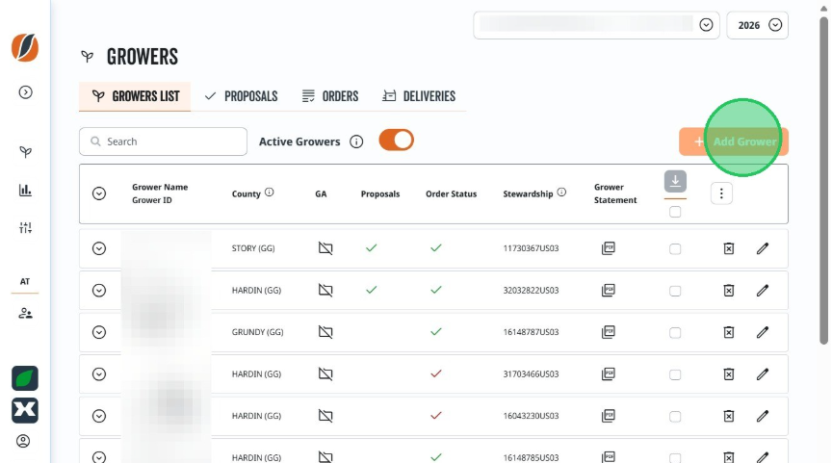Open the three-dots column options menu
Viewport: 832px width, 463px height.
pyautogui.click(x=721, y=193)
